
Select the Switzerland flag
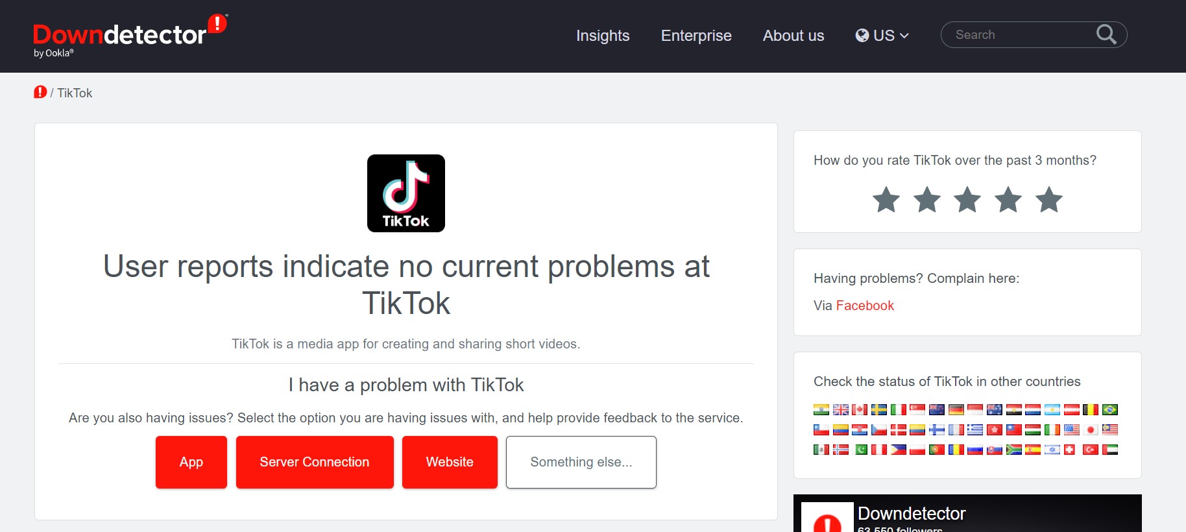click(x=1070, y=450)
